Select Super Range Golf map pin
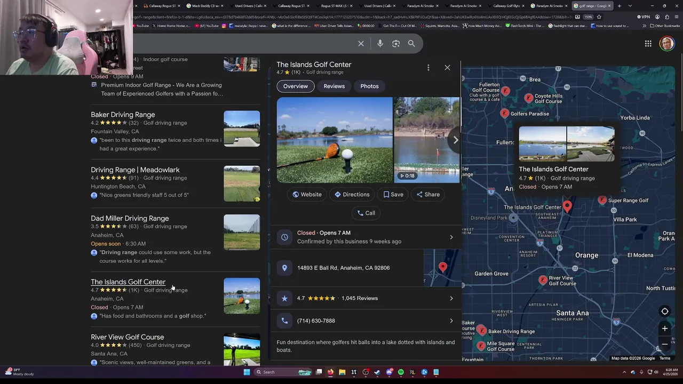The image size is (683, 384). point(602,200)
